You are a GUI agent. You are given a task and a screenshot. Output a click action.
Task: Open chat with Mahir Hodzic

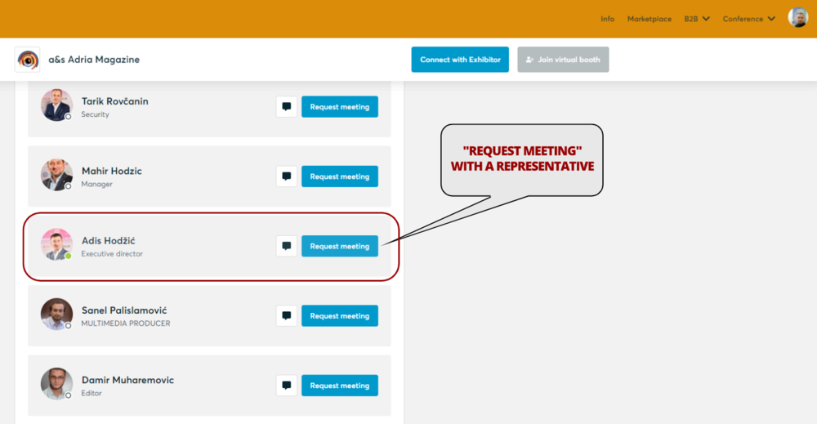[287, 176]
